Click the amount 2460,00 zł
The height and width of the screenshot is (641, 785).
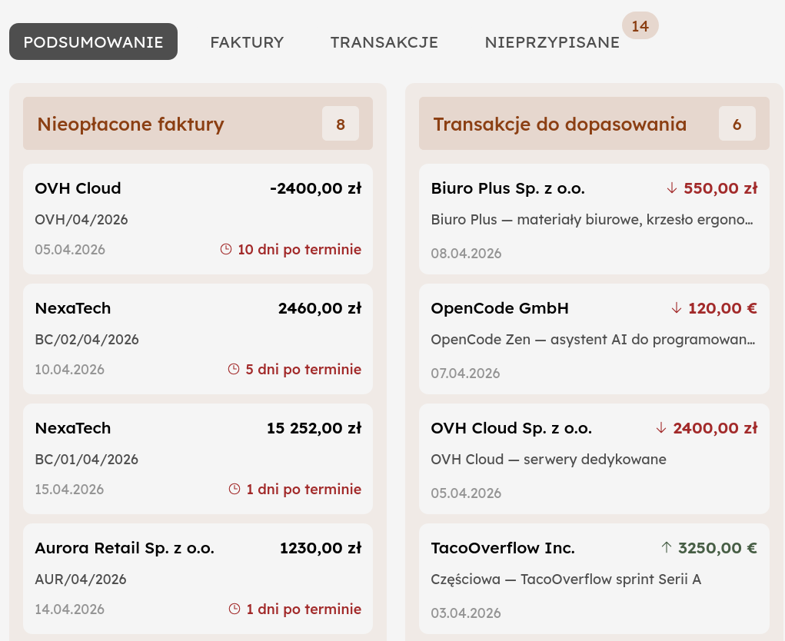pyautogui.click(x=320, y=308)
